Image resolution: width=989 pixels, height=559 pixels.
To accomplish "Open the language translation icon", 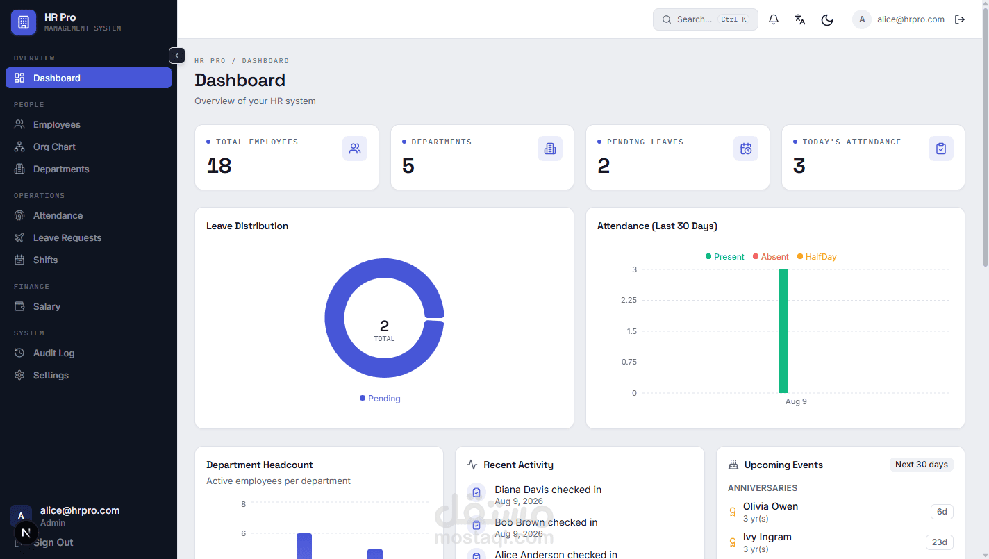I will (x=800, y=19).
